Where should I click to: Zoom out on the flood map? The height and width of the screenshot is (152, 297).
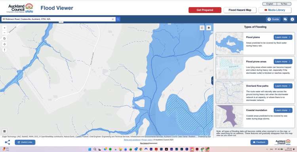point(4,33)
